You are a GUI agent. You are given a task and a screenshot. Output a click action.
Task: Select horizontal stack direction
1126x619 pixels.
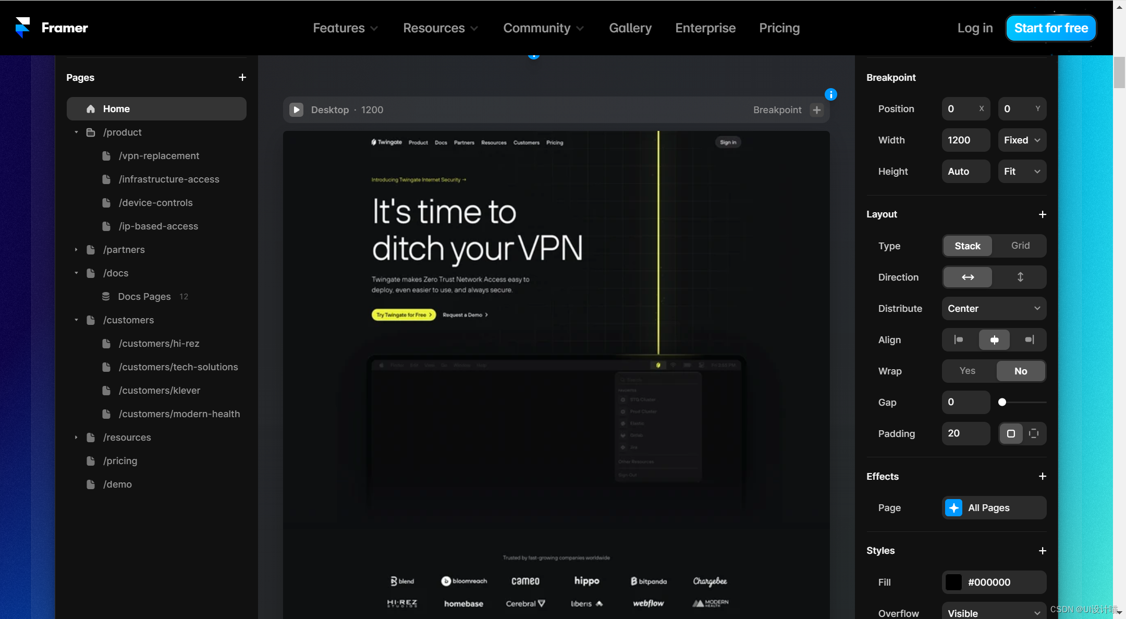(968, 277)
